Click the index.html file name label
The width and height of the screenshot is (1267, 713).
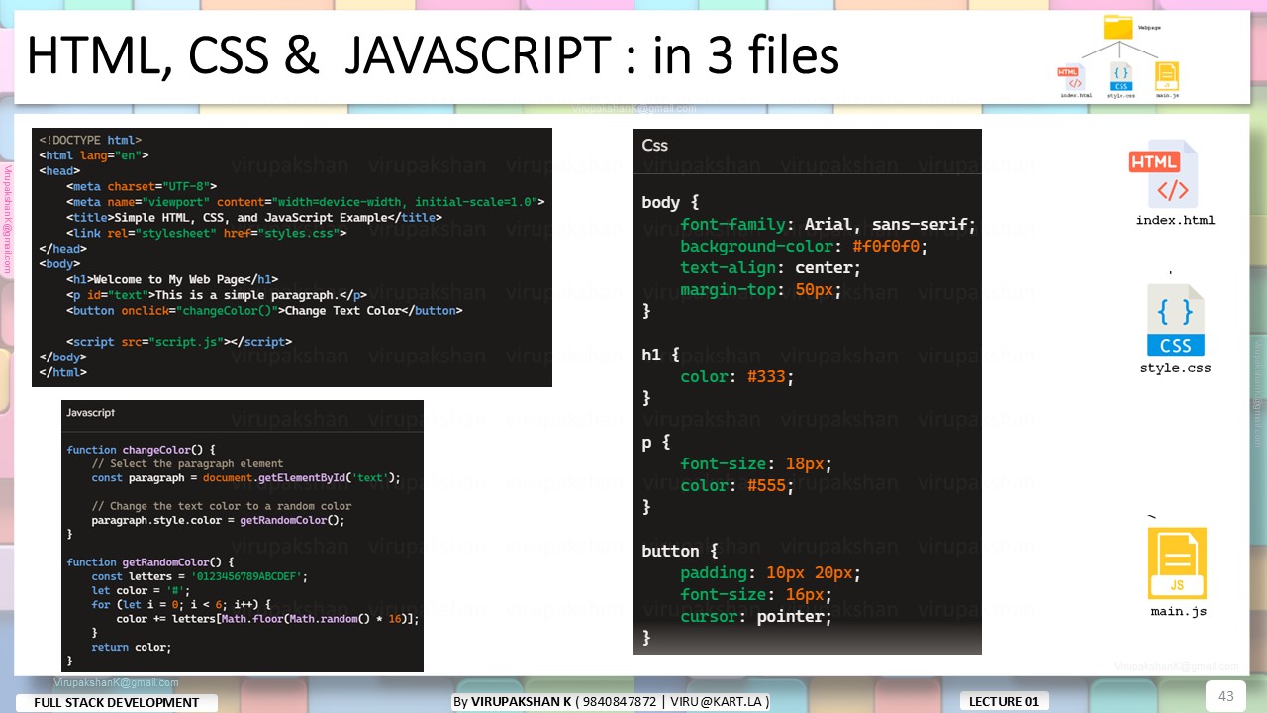(1175, 220)
